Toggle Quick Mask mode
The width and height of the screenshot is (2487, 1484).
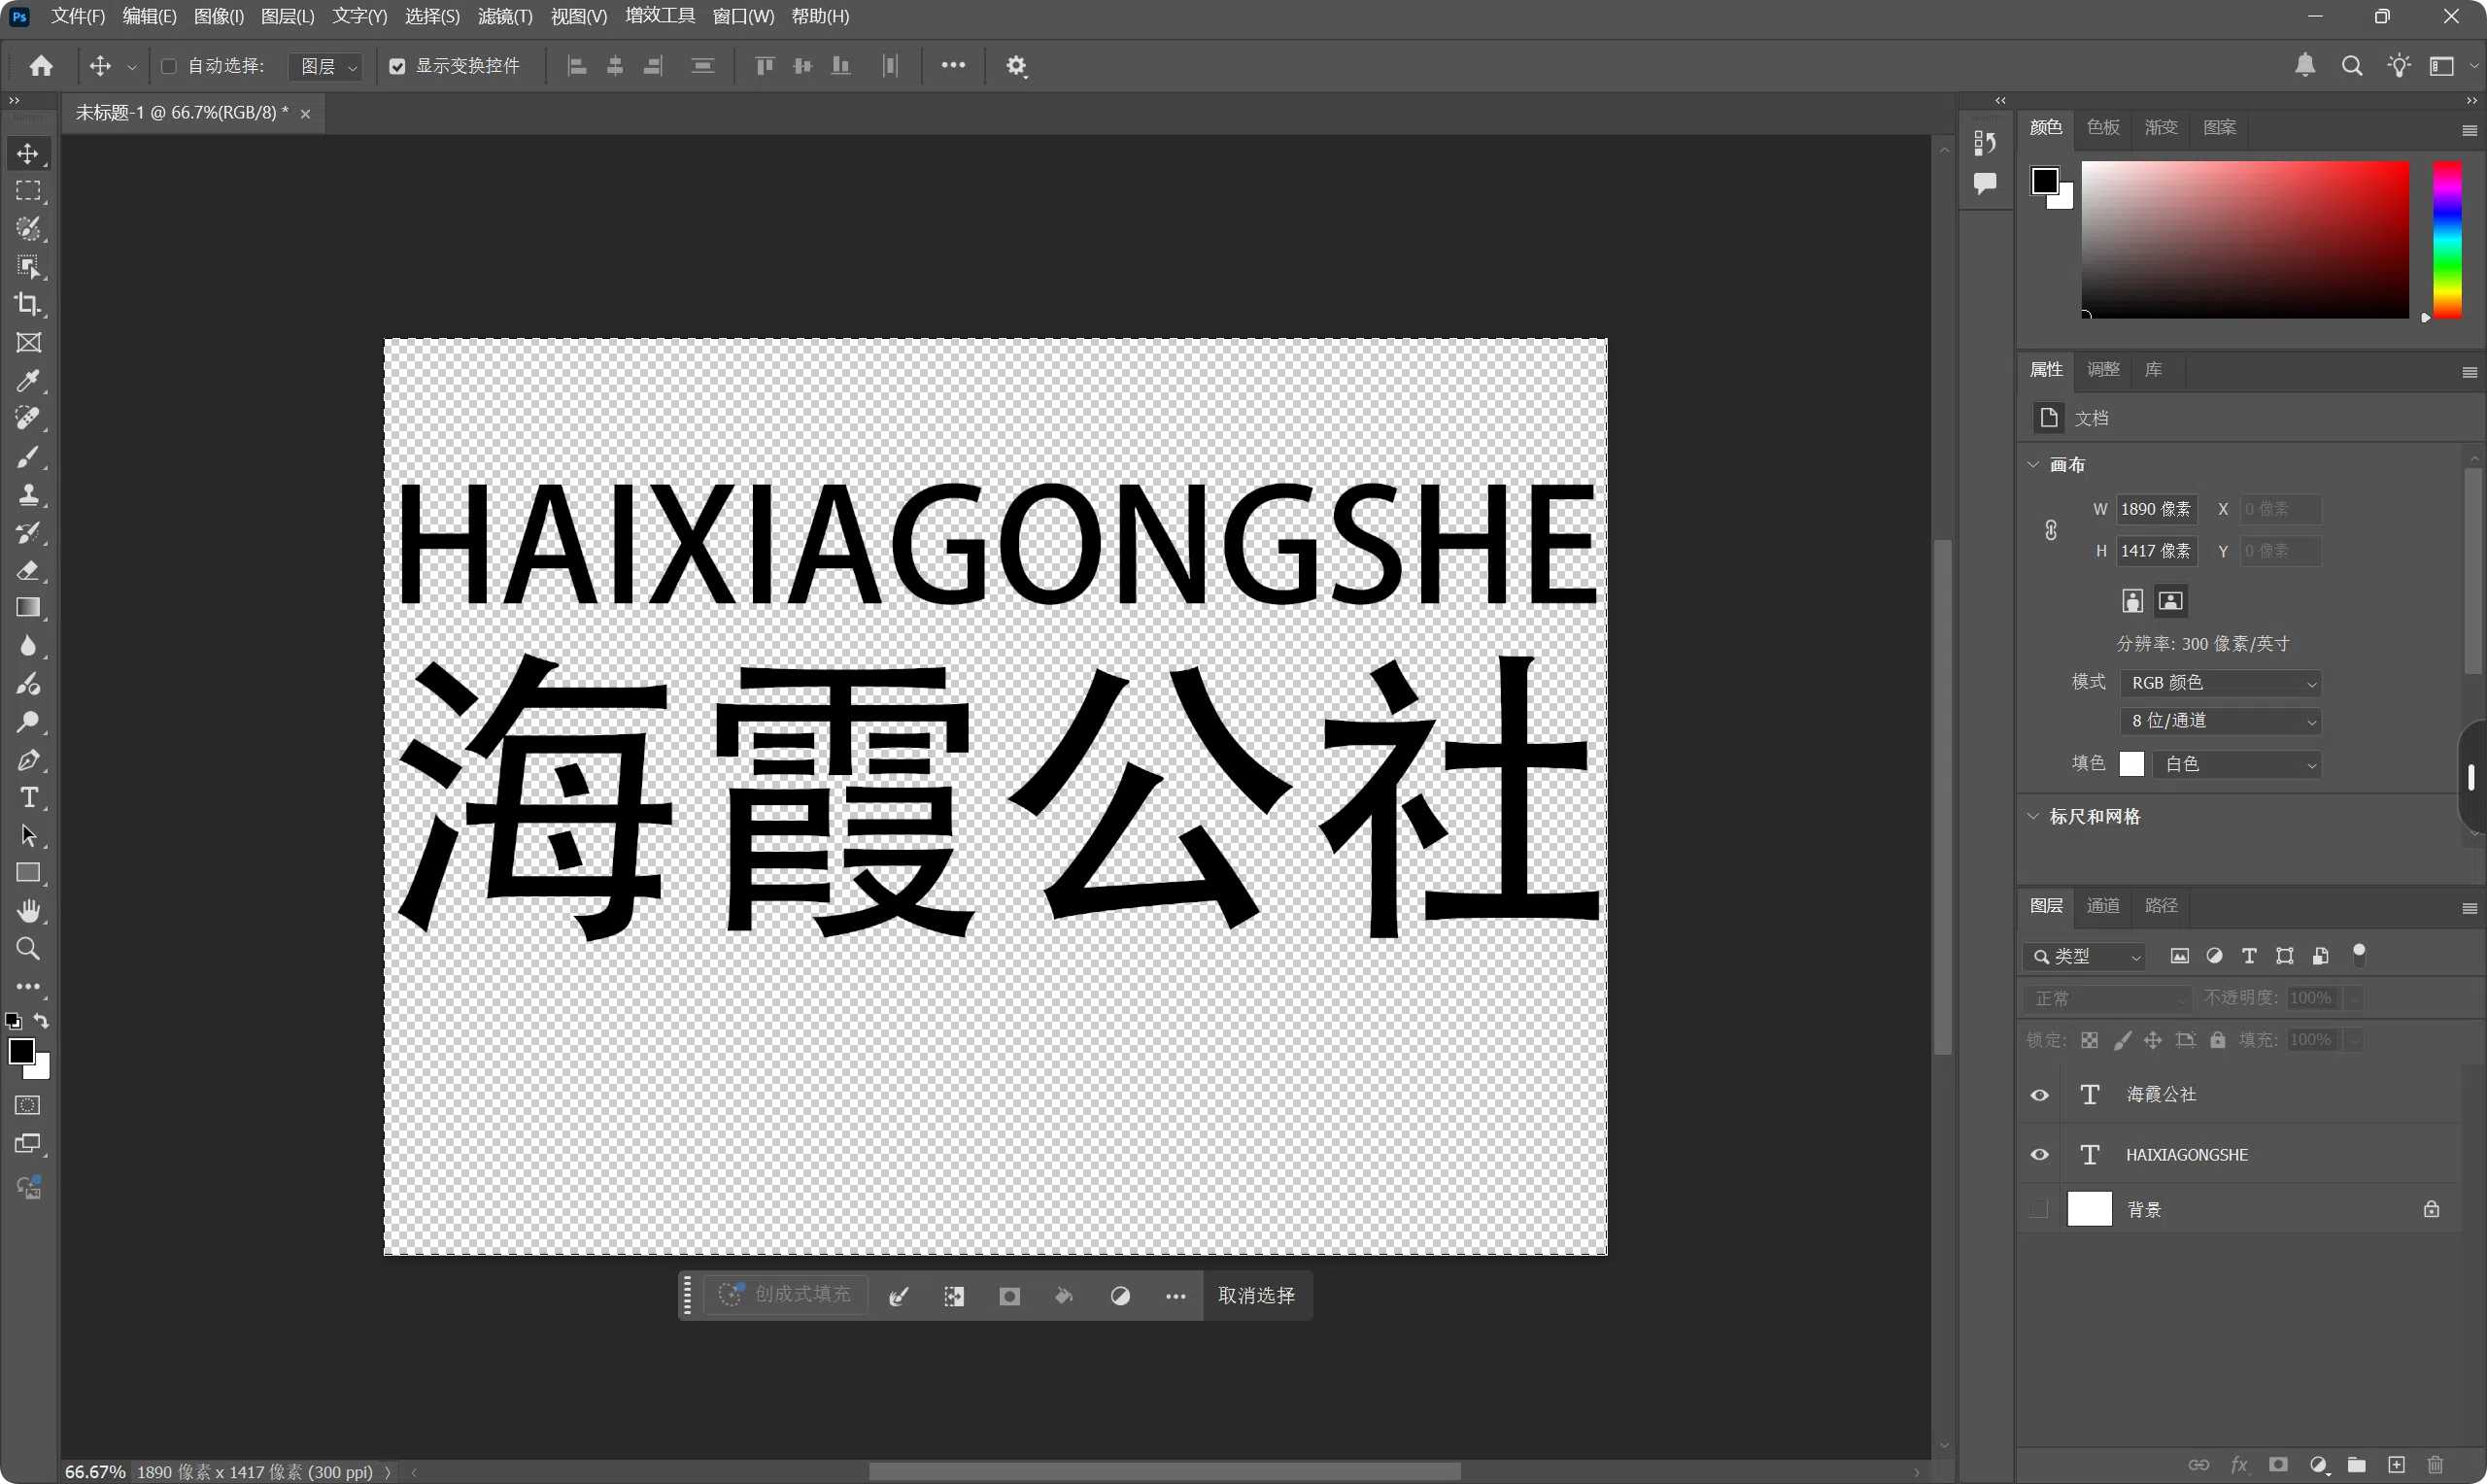click(x=28, y=1105)
